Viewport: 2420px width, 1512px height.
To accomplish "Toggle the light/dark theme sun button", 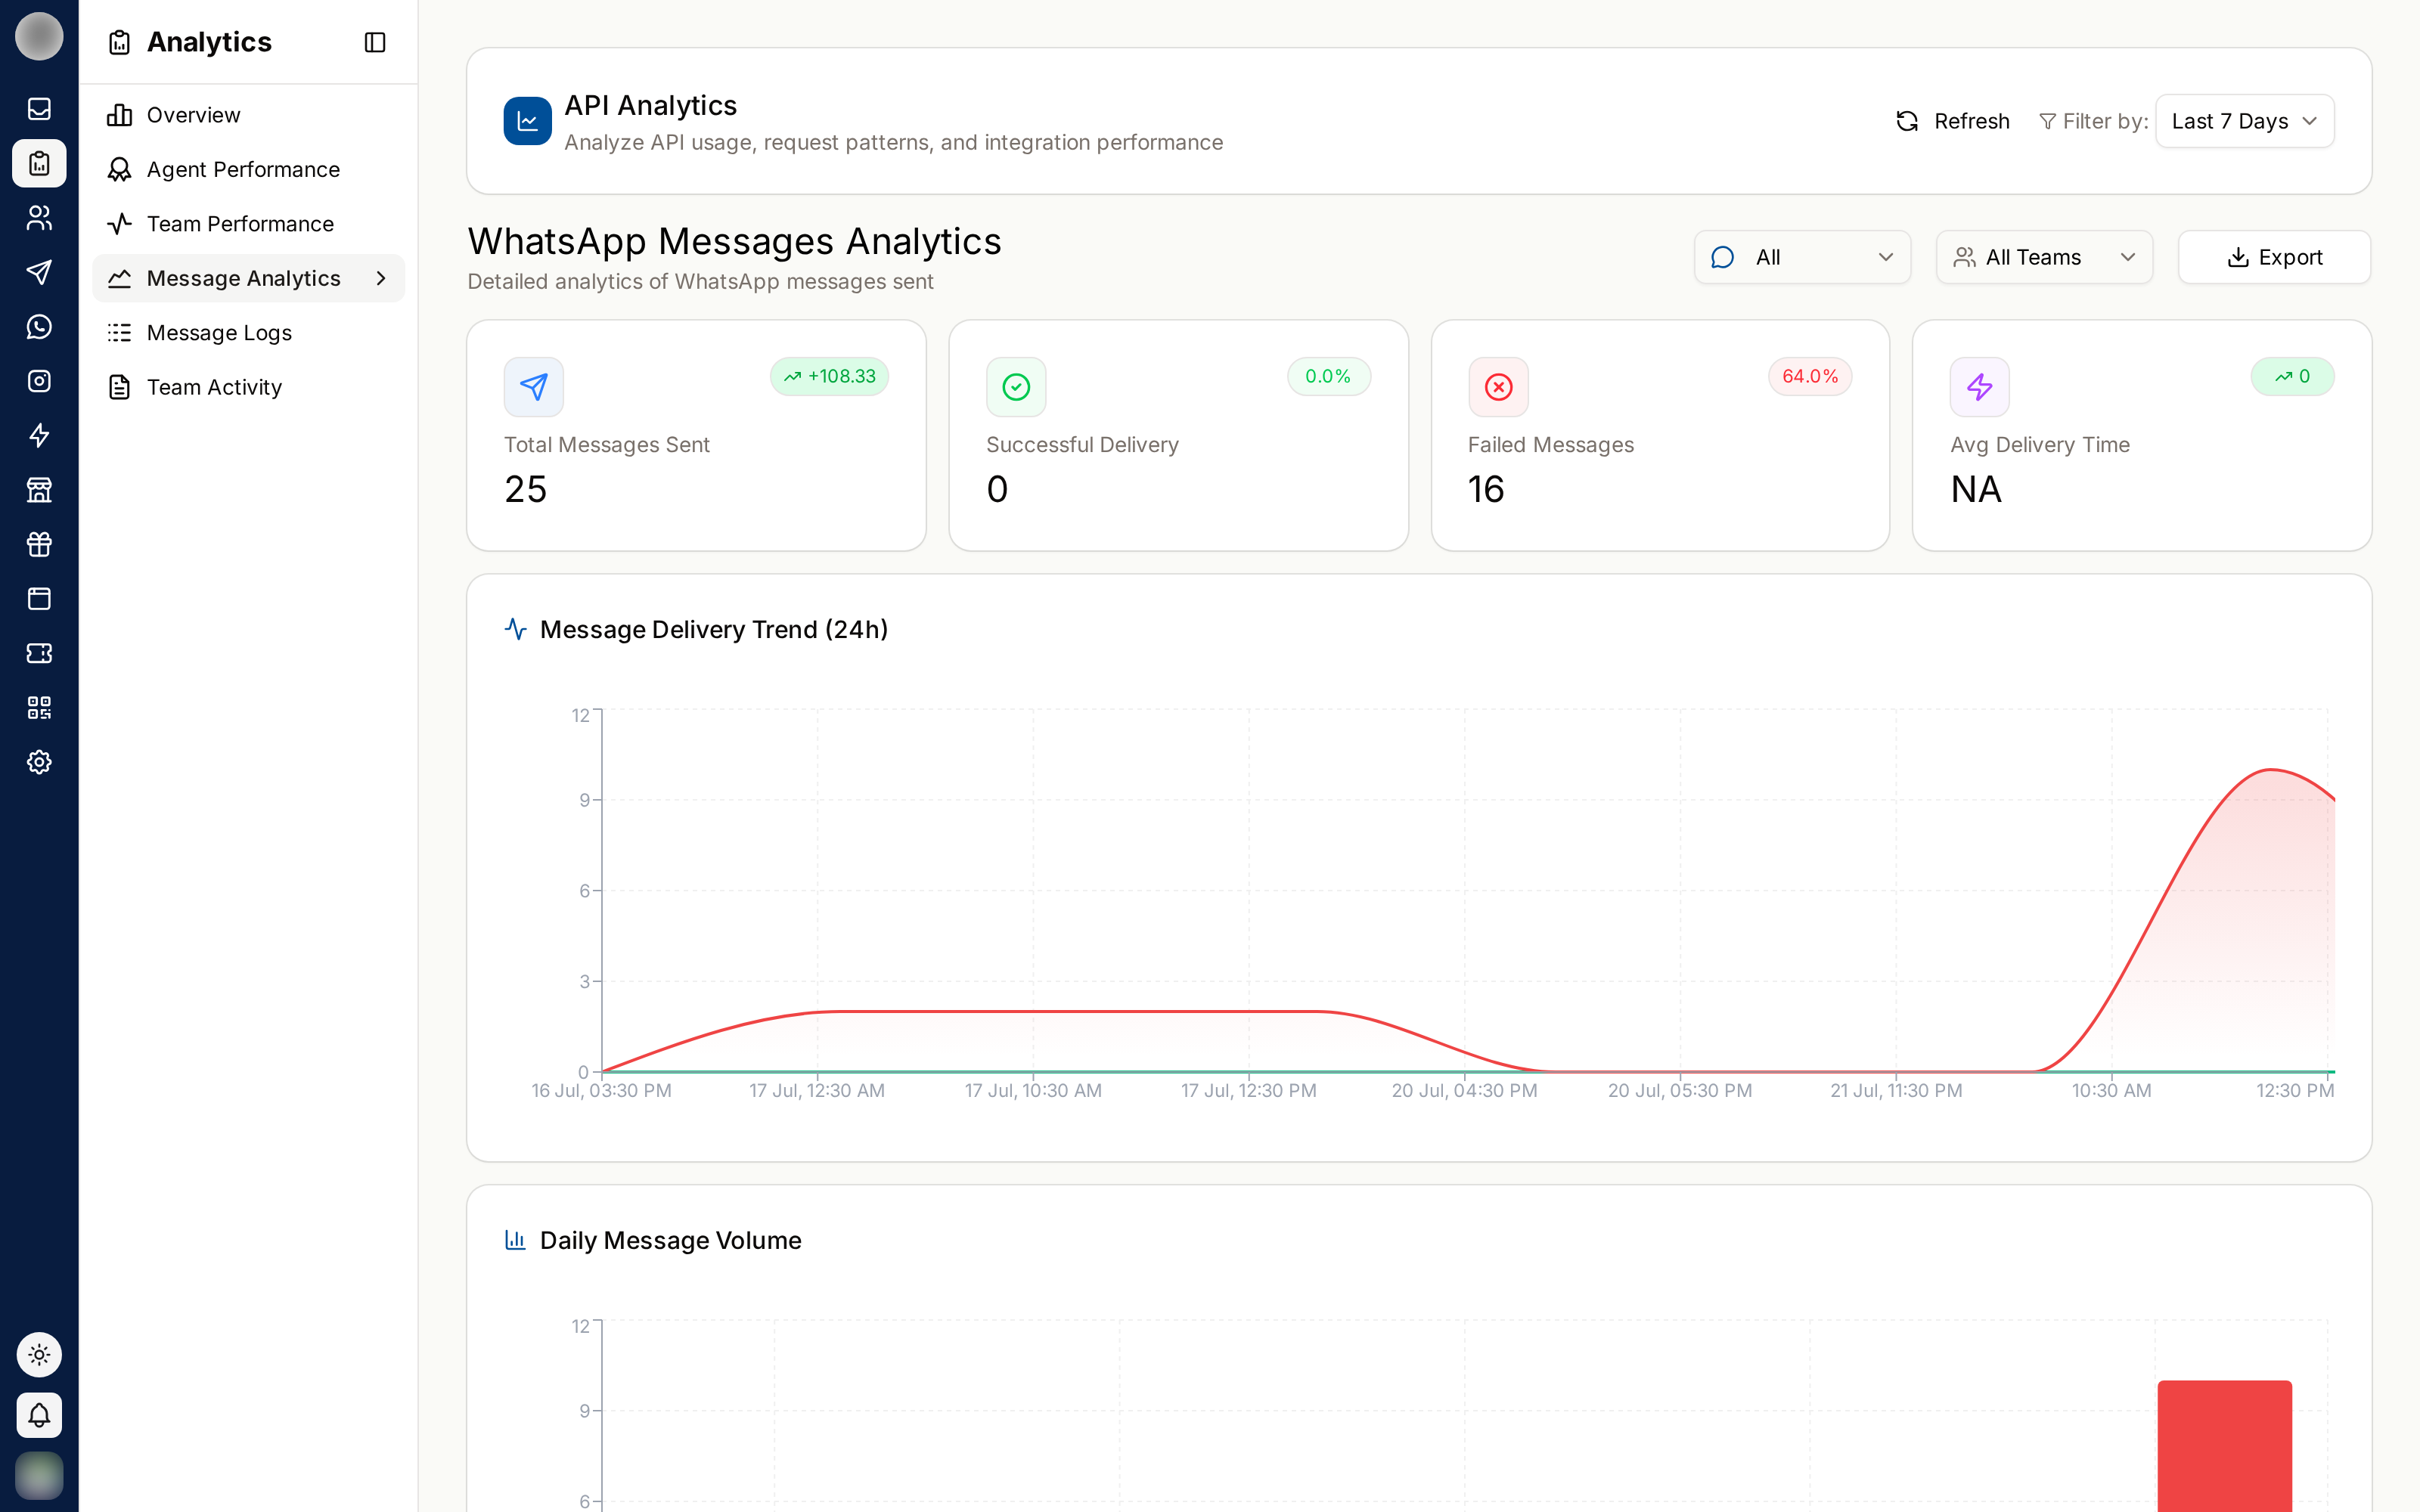I will [39, 1355].
